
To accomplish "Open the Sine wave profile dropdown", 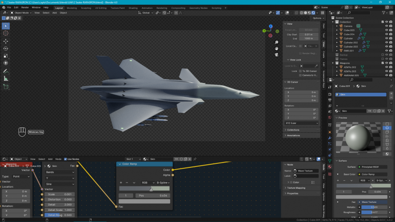I will pos(60,184).
